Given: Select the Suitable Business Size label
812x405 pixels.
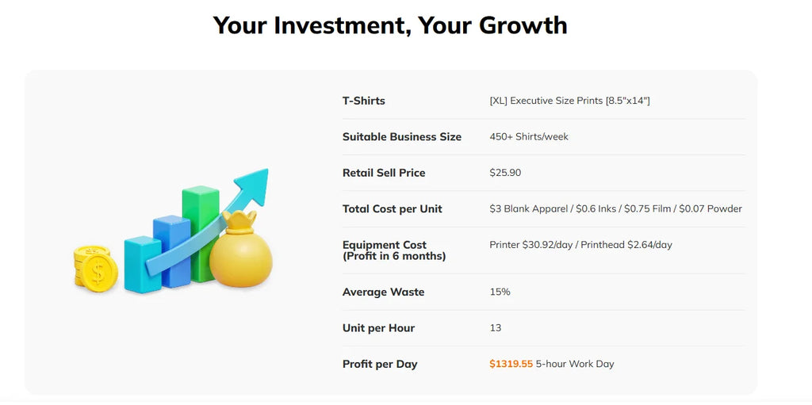Looking at the screenshot, I should point(402,137).
